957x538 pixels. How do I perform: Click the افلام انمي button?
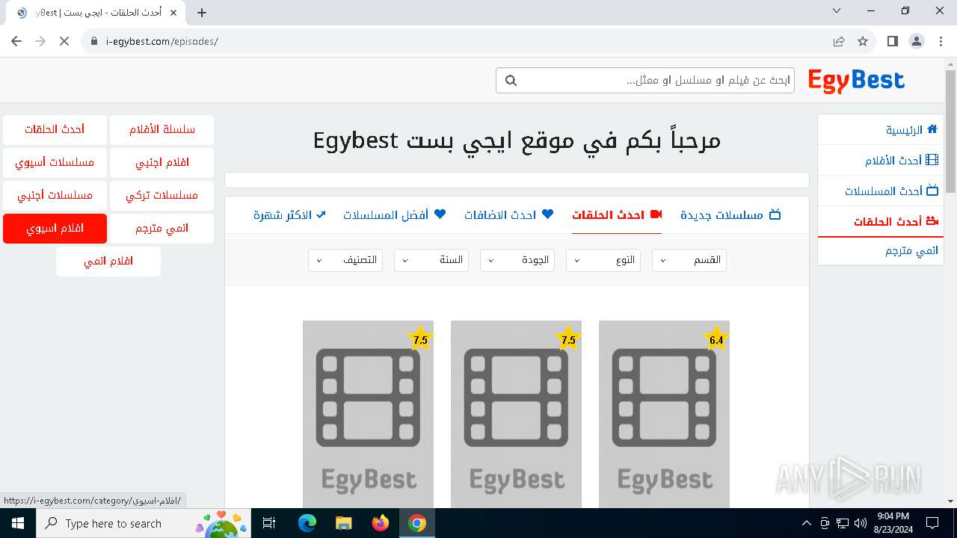(x=108, y=262)
